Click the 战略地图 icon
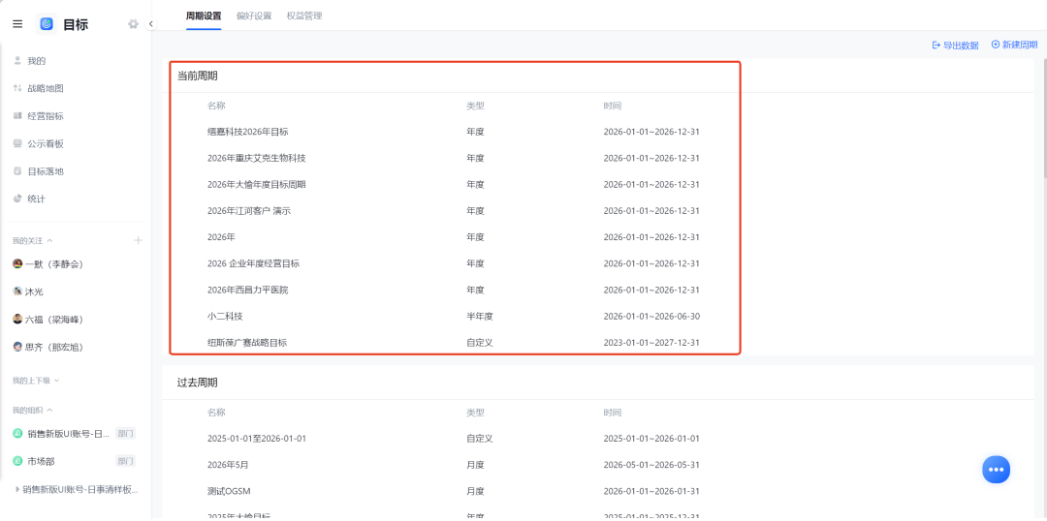This screenshot has width=1047, height=521. tap(18, 88)
